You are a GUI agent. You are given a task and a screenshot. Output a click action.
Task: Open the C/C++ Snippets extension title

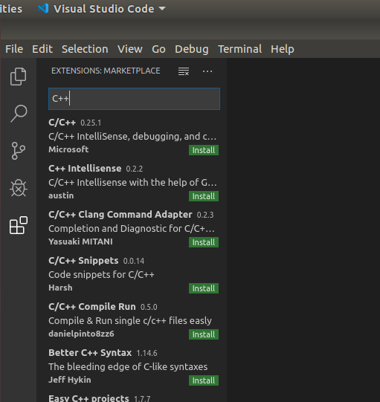[83, 261]
